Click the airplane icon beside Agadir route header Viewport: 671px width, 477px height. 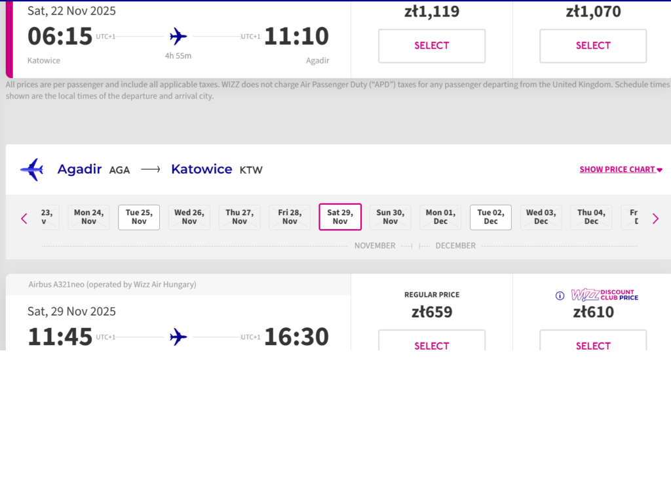(x=31, y=169)
